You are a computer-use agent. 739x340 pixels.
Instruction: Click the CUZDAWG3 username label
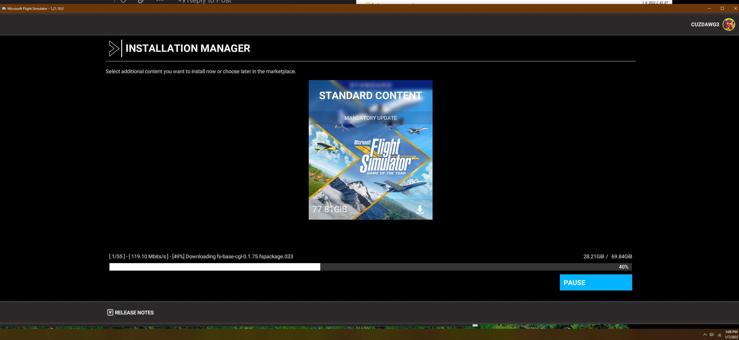pyautogui.click(x=705, y=24)
